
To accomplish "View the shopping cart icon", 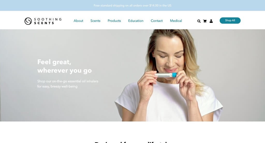I will (205, 21).
